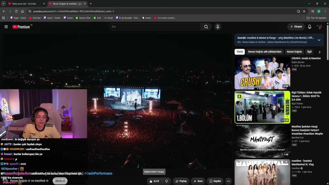Open the Gmail bookmark
329x185 pixels.
108,18
